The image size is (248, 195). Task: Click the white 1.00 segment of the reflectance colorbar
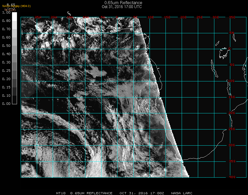(x=15, y=16)
